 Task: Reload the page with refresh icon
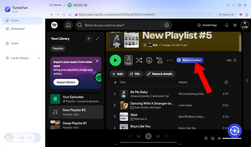point(64,15)
